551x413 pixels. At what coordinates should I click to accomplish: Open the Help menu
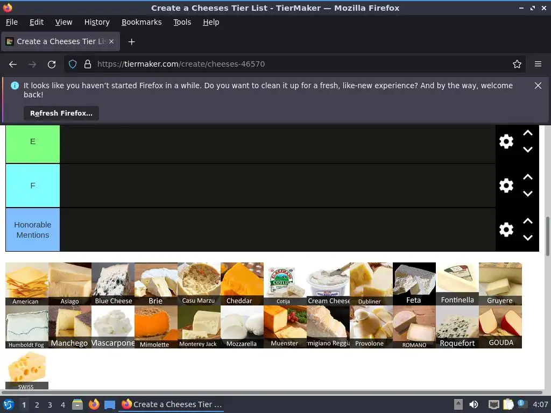pyautogui.click(x=211, y=22)
